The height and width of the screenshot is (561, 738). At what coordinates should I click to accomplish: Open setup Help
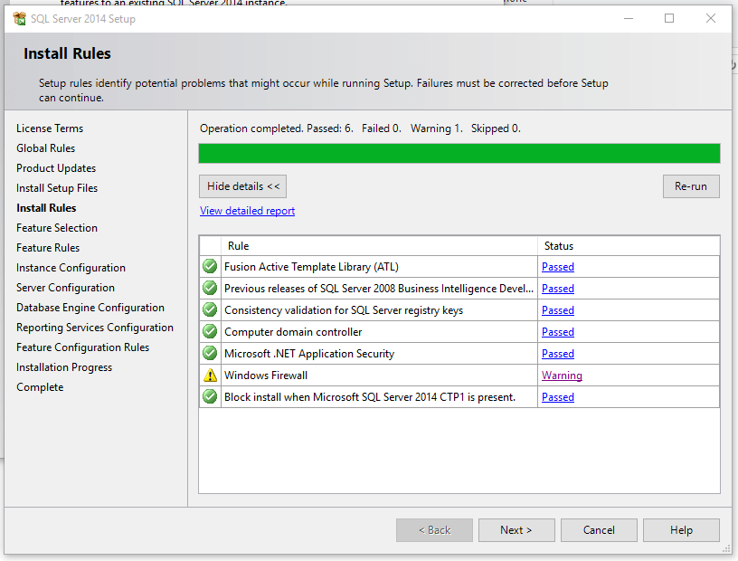point(681,530)
